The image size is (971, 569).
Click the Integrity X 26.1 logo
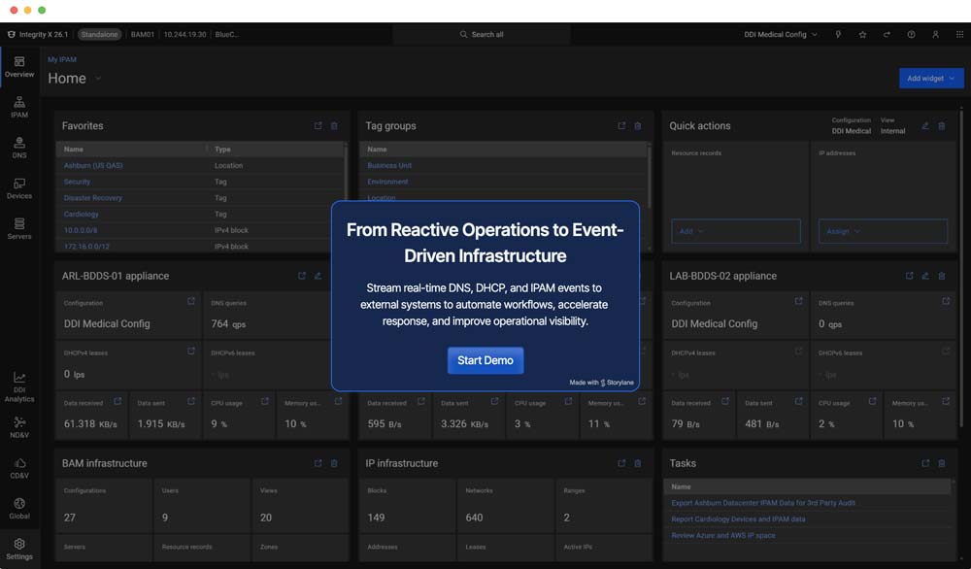point(38,35)
